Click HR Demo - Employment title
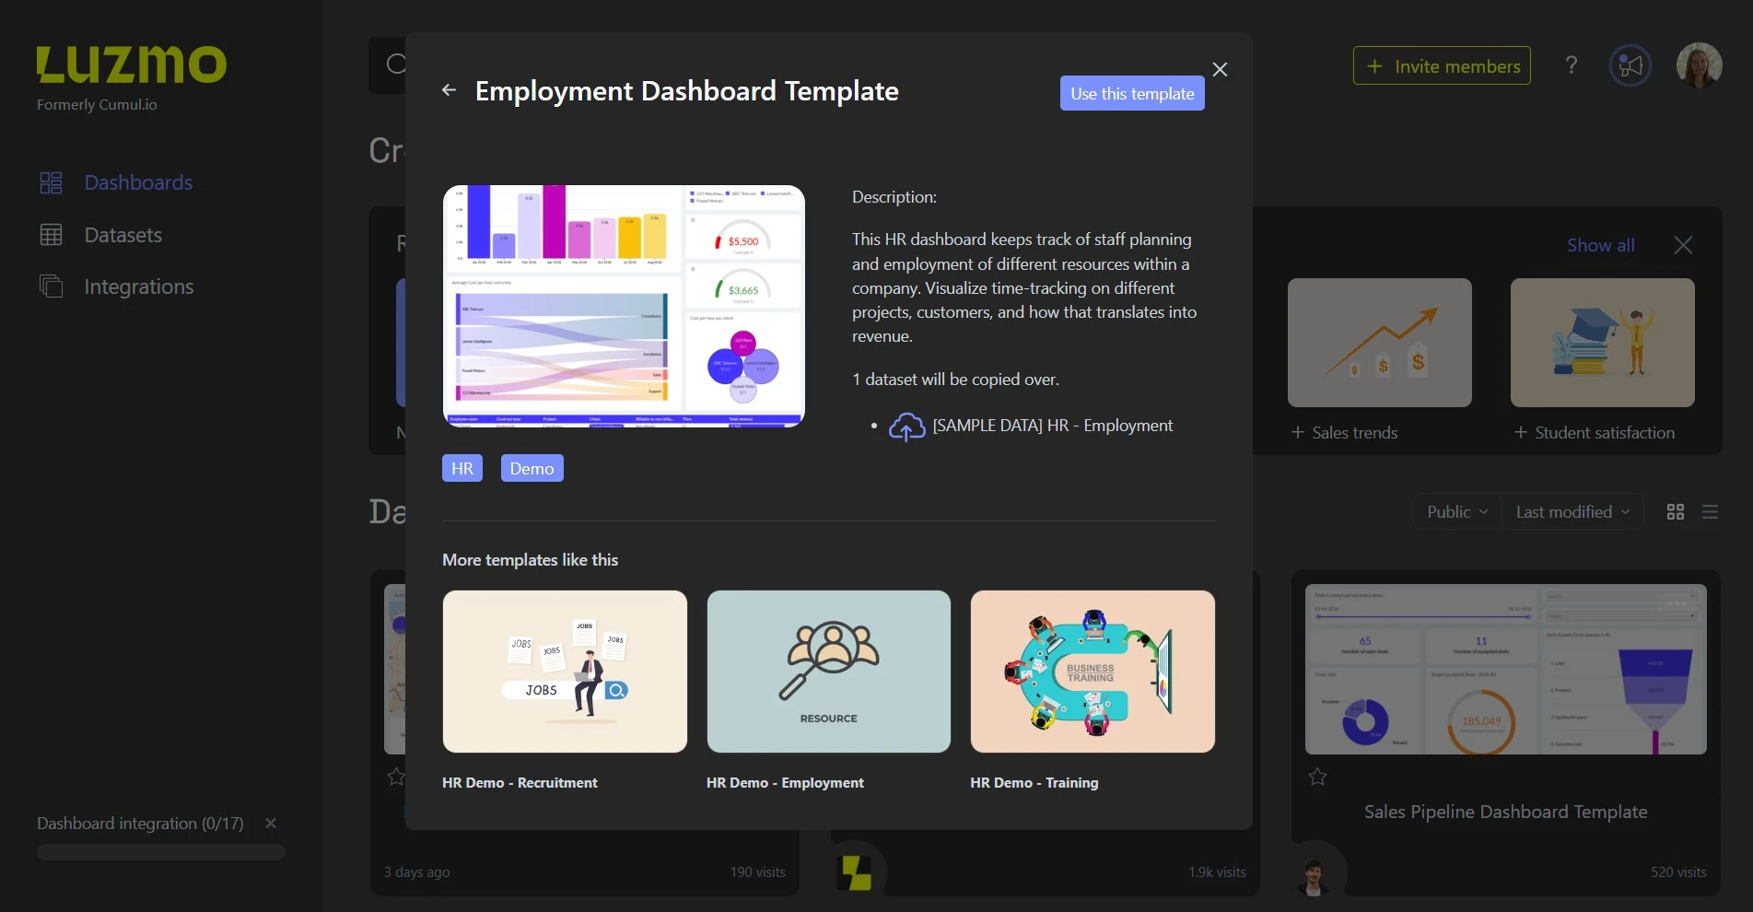The width and height of the screenshot is (1753, 912). click(x=785, y=782)
